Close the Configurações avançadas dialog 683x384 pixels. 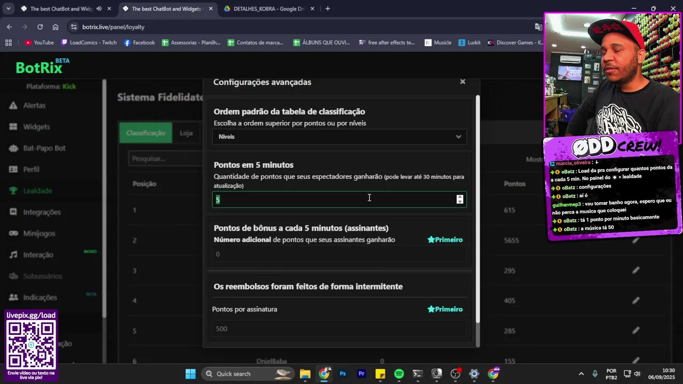pyautogui.click(x=463, y=82)
